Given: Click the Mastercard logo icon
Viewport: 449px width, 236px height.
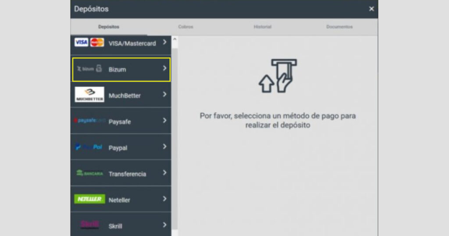Looking at the screenshot, I should pyautogui.click(x=97, y=43).
